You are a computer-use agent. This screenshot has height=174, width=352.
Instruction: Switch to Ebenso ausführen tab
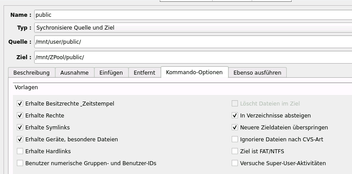coord(257,72)
